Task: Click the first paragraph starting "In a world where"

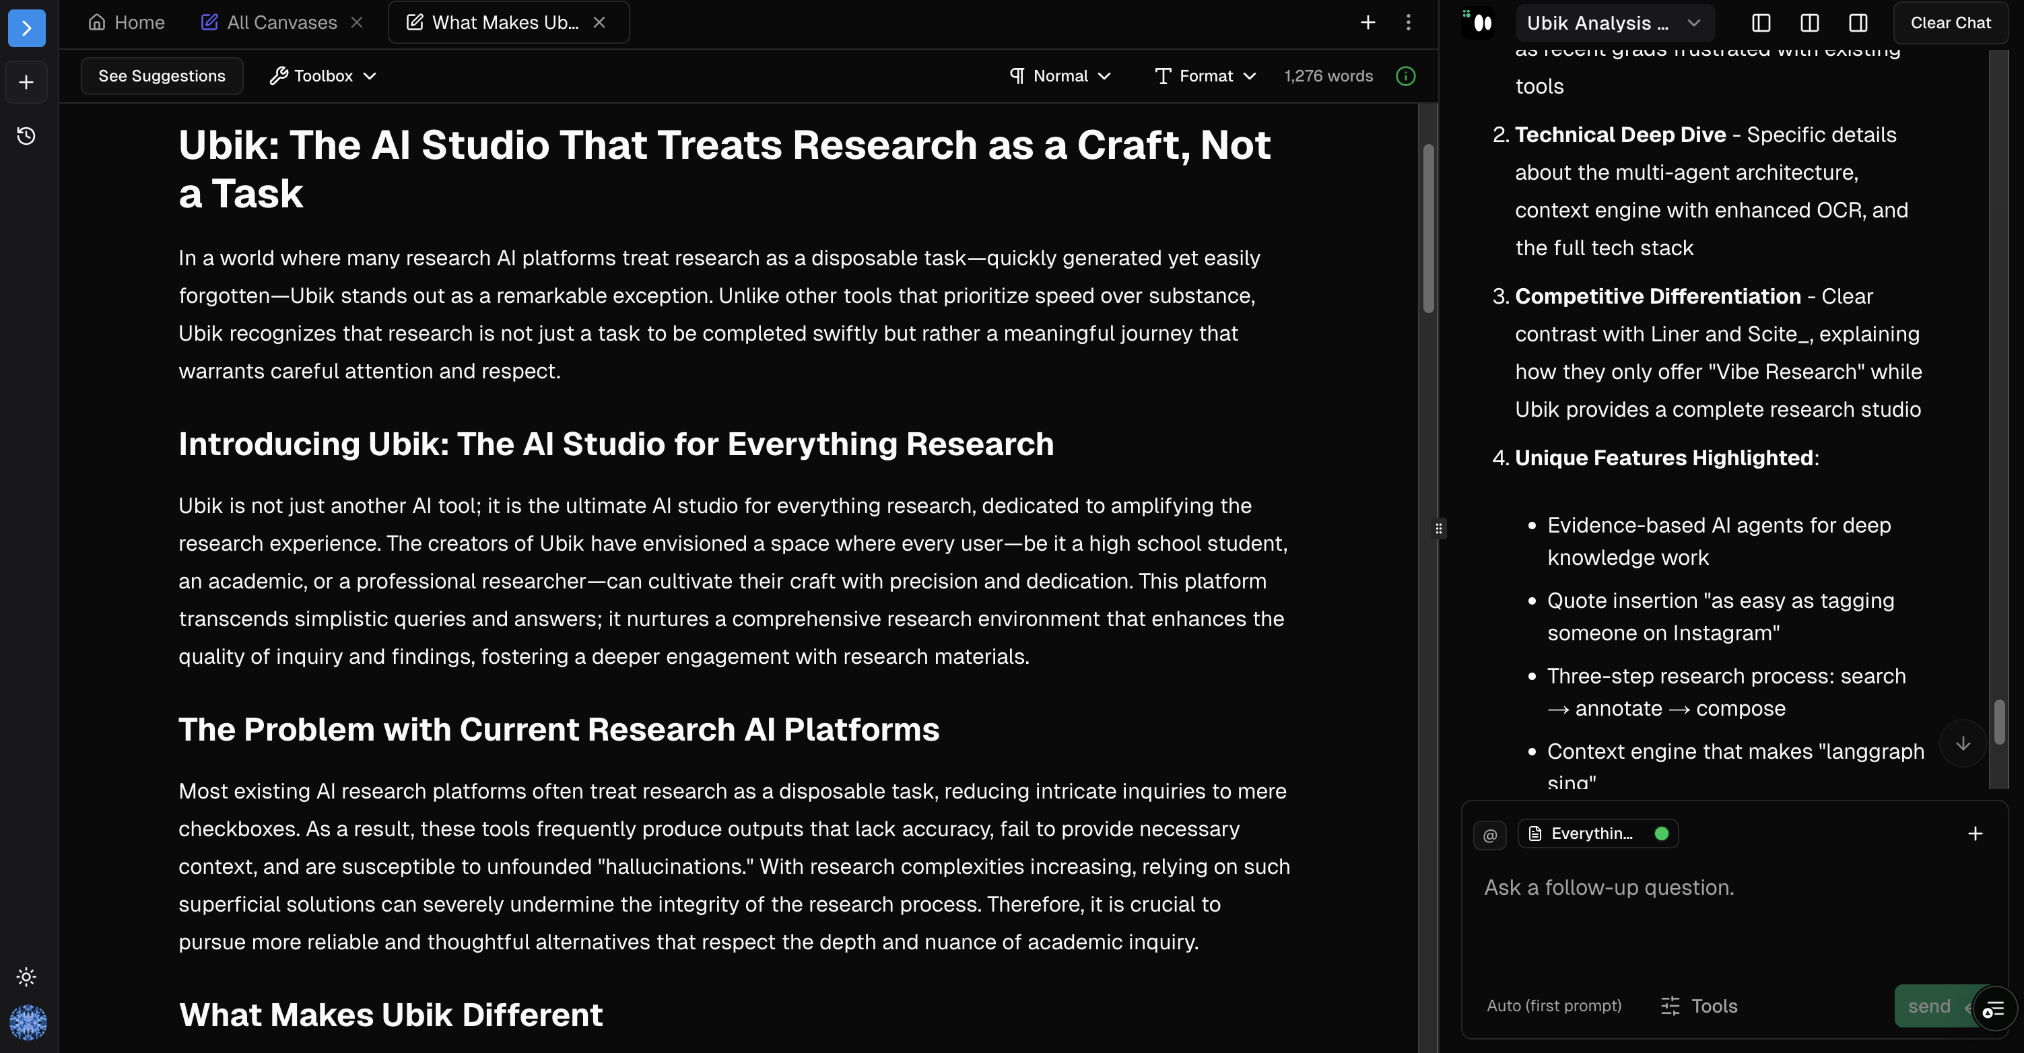Action: tap(719, 314)
